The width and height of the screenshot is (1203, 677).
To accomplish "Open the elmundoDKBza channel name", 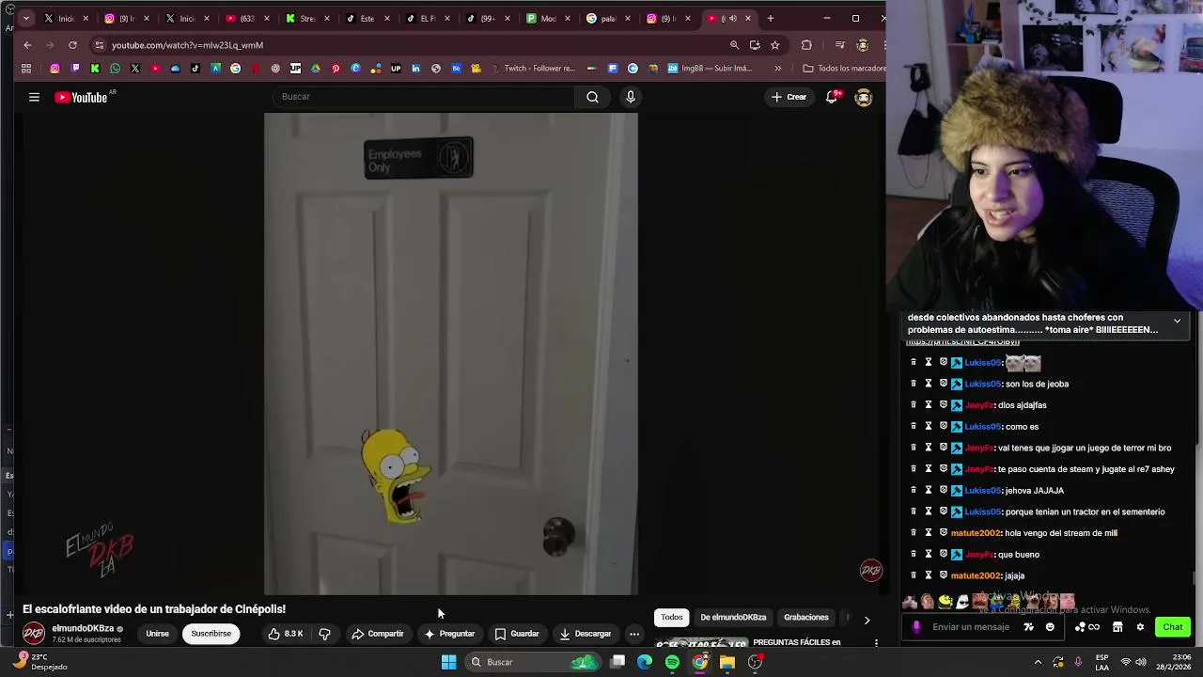I will 83,628.
